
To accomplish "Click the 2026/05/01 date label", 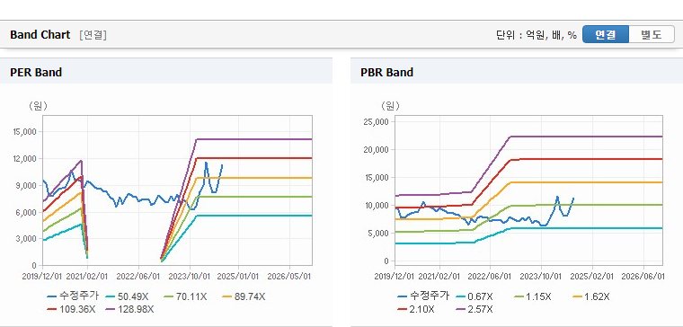I will pos(289,277).
